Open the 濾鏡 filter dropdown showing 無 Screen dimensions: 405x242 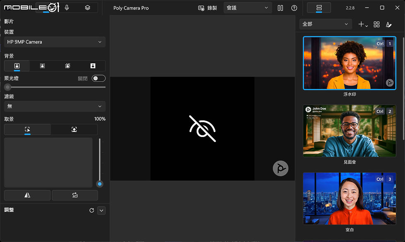55,106
